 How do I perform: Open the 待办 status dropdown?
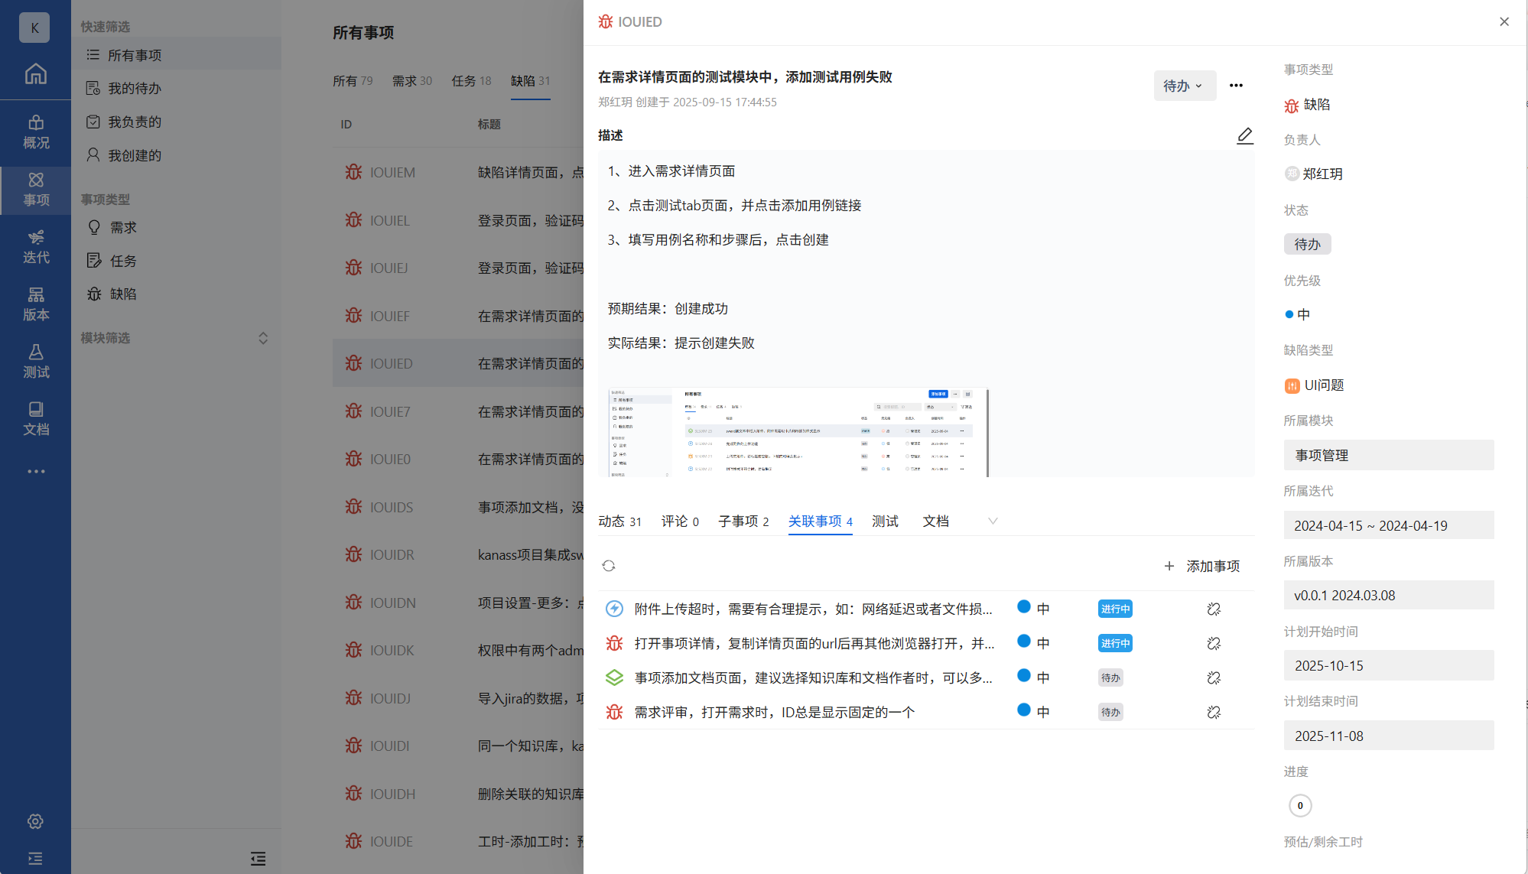1183,86
